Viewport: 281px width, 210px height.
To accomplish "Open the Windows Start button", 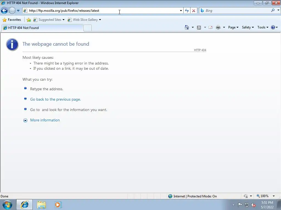I will point(7,205).
